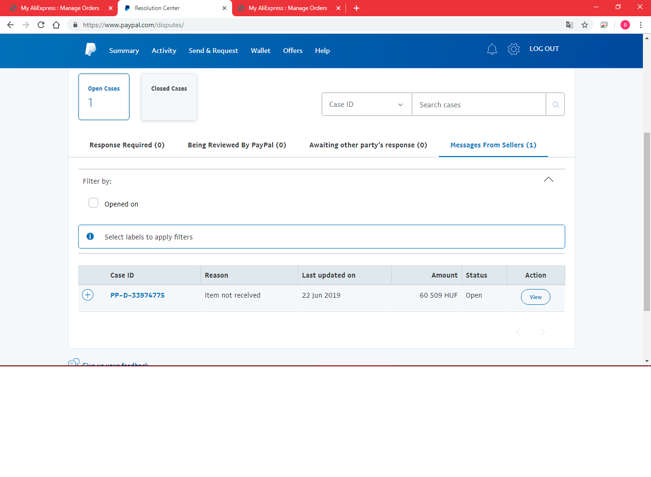Click the browser address bar URL

(x=133, y=25)
